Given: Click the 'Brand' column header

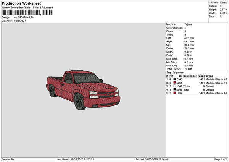Looking at the screenshot, I should tap(210, 76).
